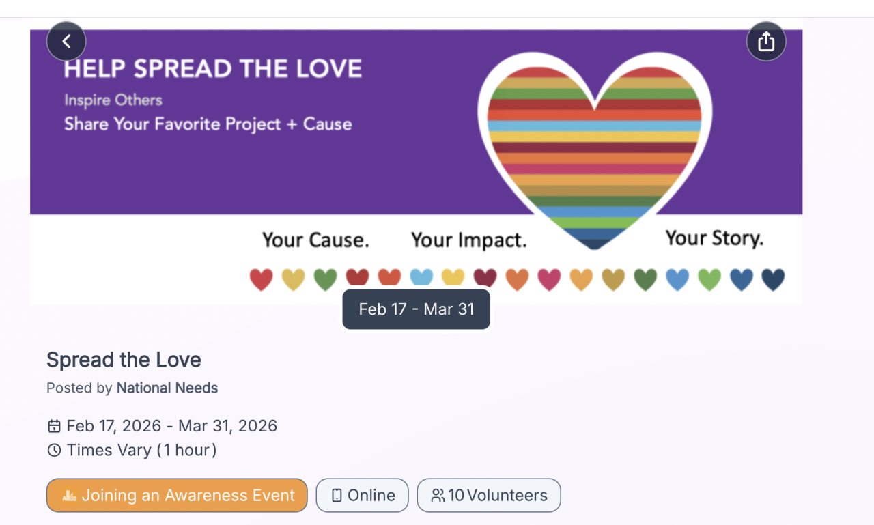874x525 pixels.
Task: Click the small light blue heart
Action: 421,278
